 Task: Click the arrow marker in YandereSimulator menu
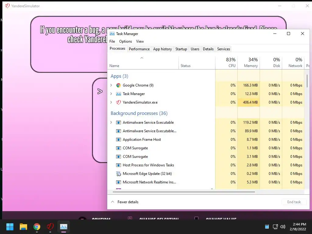100,91
